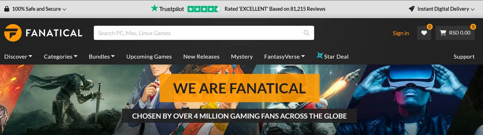Go to Upcoming Games
This screenshot has width=483, height=135.
(x=149, y=57)
